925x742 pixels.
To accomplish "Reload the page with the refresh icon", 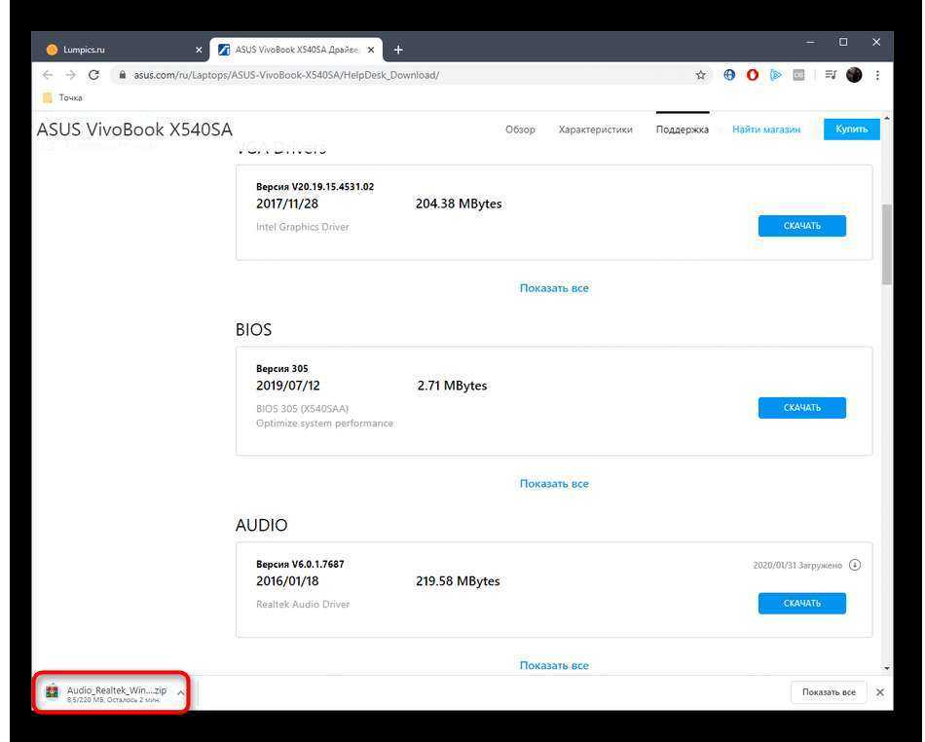I will pyautogui.click(x=93, y=75).
